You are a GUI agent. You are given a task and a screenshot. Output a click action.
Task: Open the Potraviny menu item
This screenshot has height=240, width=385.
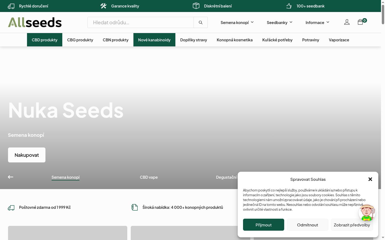pyautogui.click(x=311, y=40)
